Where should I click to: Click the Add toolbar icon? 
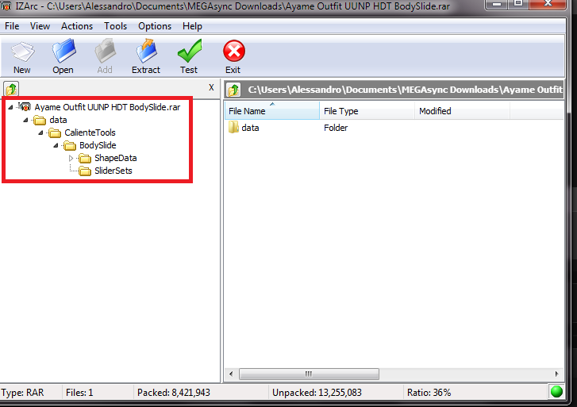pyautogui.click(x=105, y=52)
